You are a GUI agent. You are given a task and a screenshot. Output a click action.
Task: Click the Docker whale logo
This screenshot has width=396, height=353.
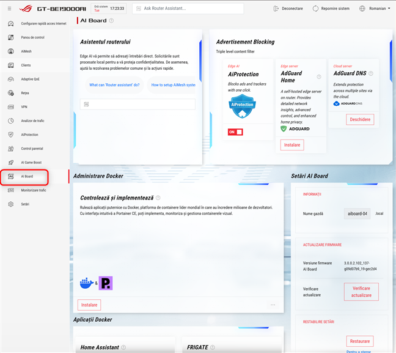(87, 283)
